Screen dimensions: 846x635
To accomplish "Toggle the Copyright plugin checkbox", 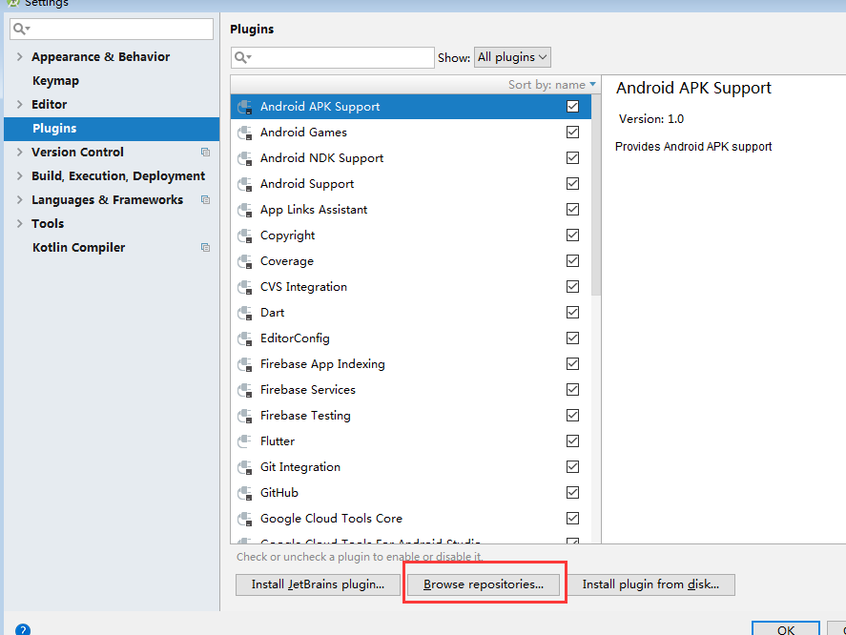I will coord(572,236).
